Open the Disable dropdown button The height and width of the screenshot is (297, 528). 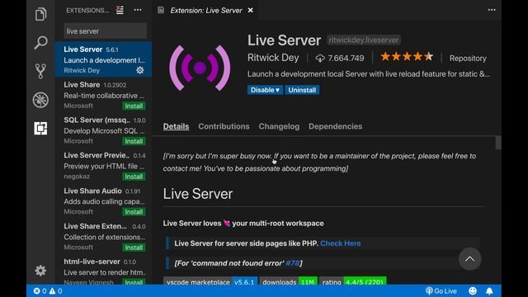click(265, 90)
